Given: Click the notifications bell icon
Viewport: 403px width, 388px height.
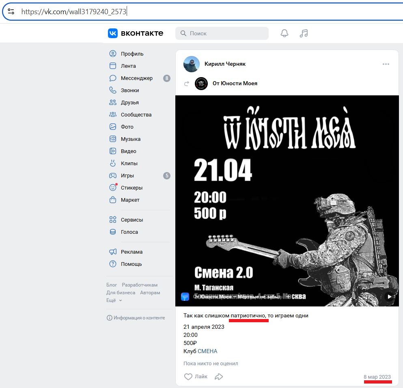Looking at the screenshot, I should click(284, 33).
